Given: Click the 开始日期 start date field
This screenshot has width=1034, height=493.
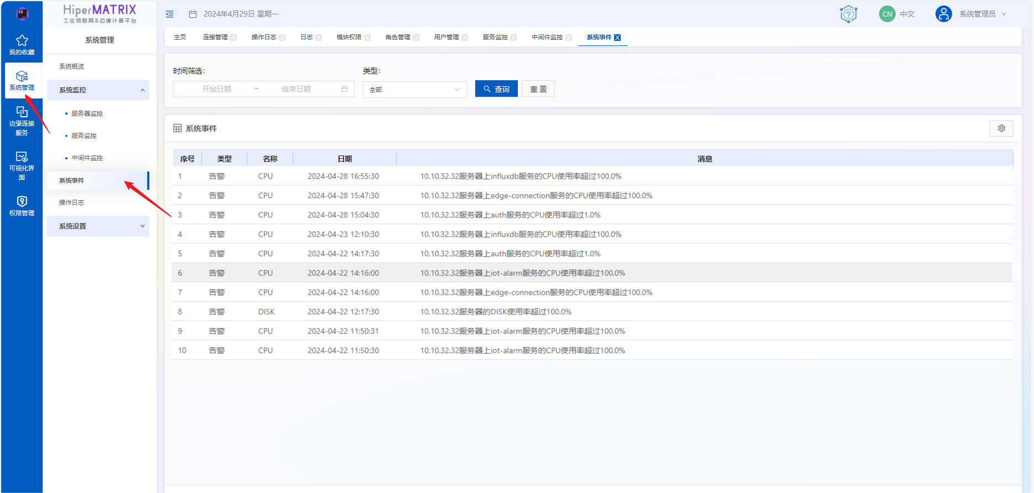Looking at the screenshot, I should (x=216, y=89).
